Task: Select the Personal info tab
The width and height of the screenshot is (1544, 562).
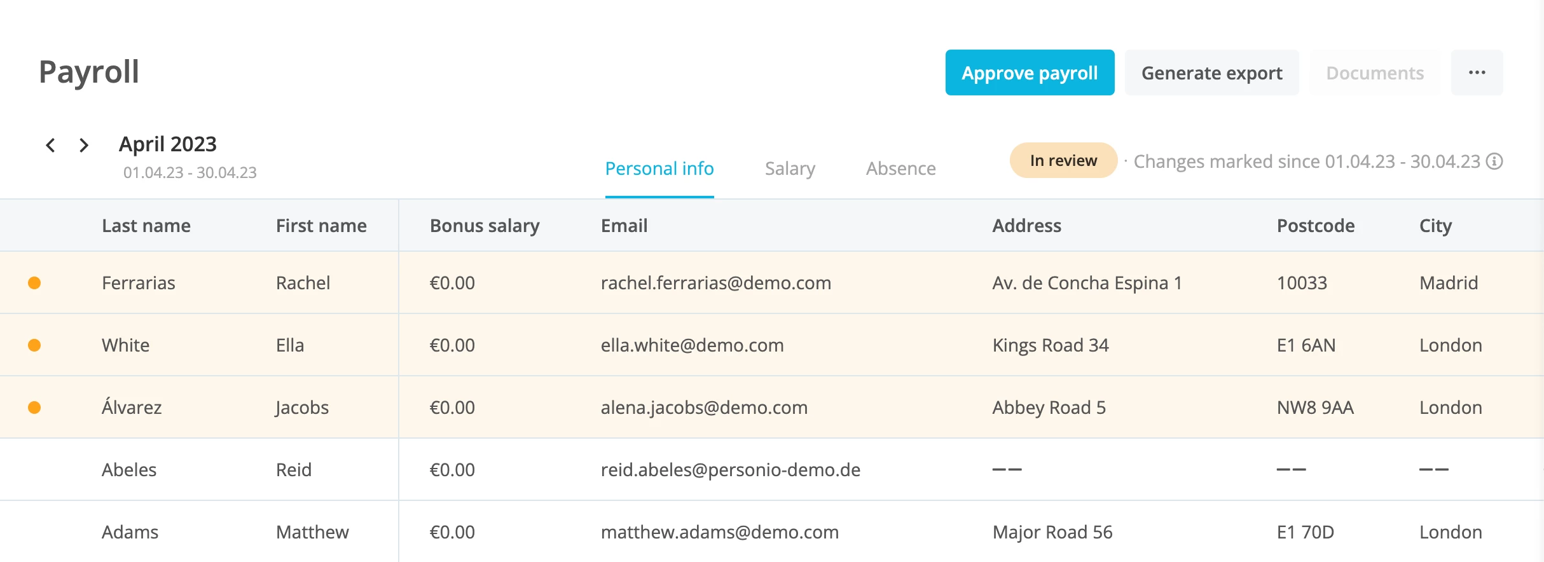Action: [659, 168]
